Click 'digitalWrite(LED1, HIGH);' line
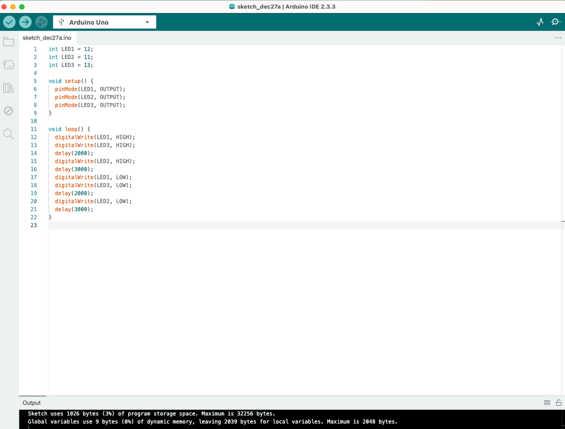Screen dimensions: 565x429 [x=95, y=137]
